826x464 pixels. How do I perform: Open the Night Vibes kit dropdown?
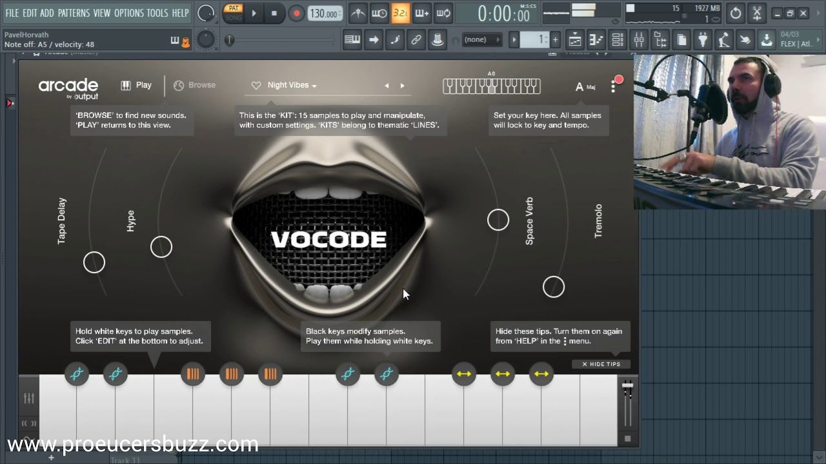(292, 85)
